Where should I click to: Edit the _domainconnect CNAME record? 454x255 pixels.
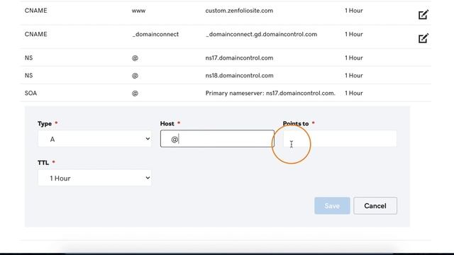(x=423, y=38)
